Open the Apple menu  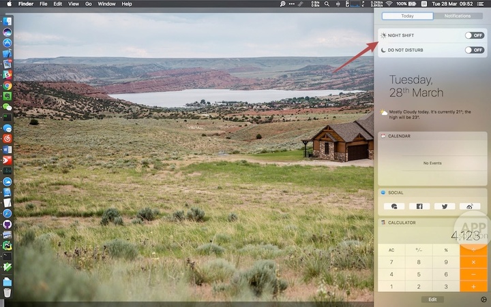9,4
